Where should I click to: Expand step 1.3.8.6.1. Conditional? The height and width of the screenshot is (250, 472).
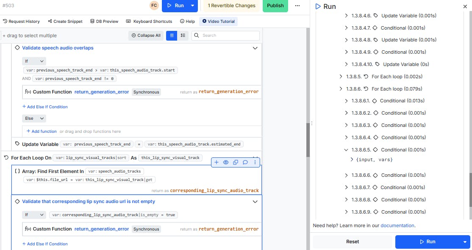346,101
